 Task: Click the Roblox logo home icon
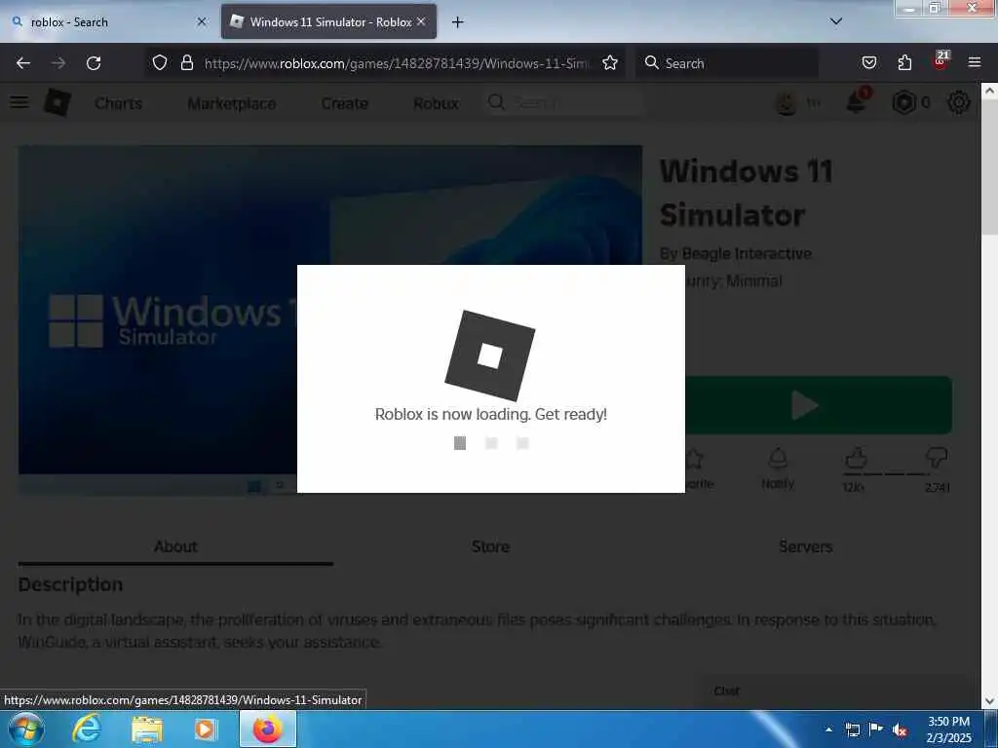[58, 102]
